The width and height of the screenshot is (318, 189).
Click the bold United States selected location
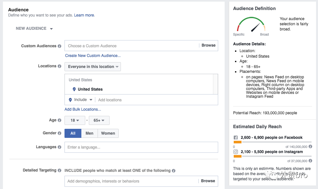90,89
